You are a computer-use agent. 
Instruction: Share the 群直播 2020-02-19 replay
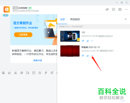coord(83,56)
